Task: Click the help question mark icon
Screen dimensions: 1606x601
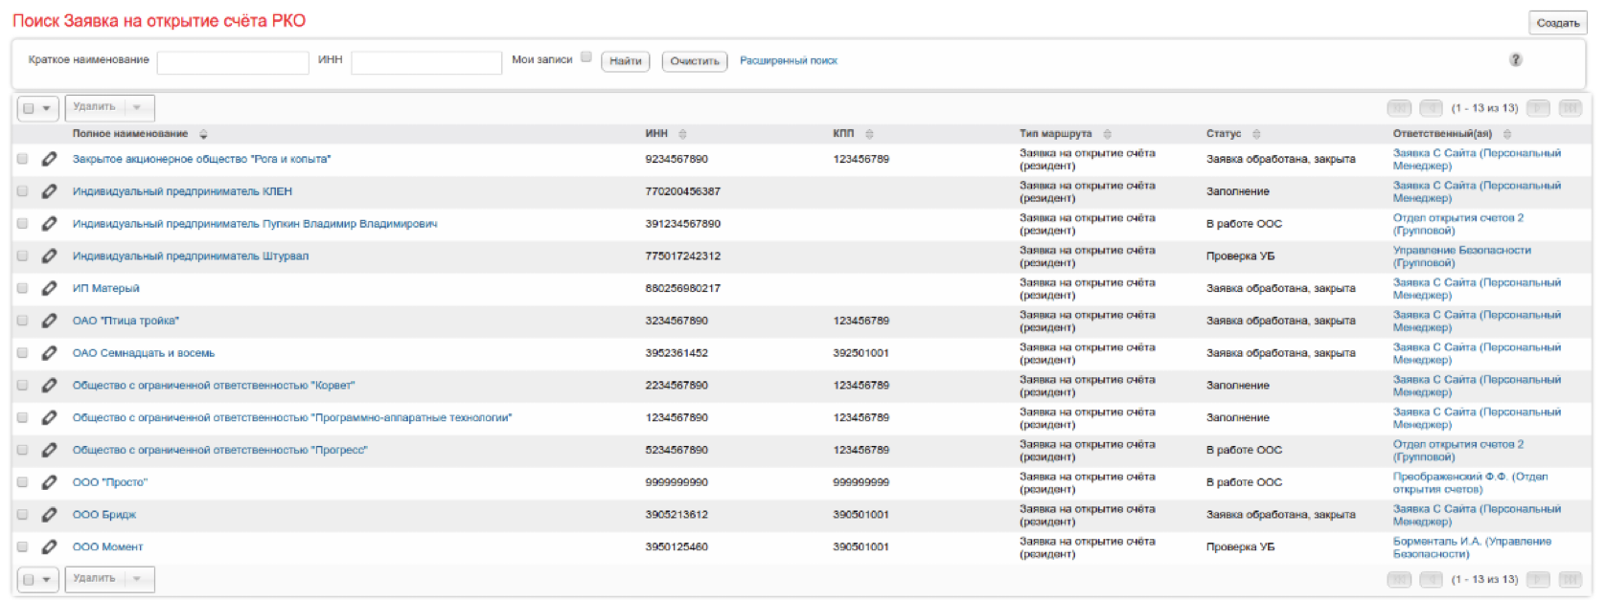Action: point(1515,59)
